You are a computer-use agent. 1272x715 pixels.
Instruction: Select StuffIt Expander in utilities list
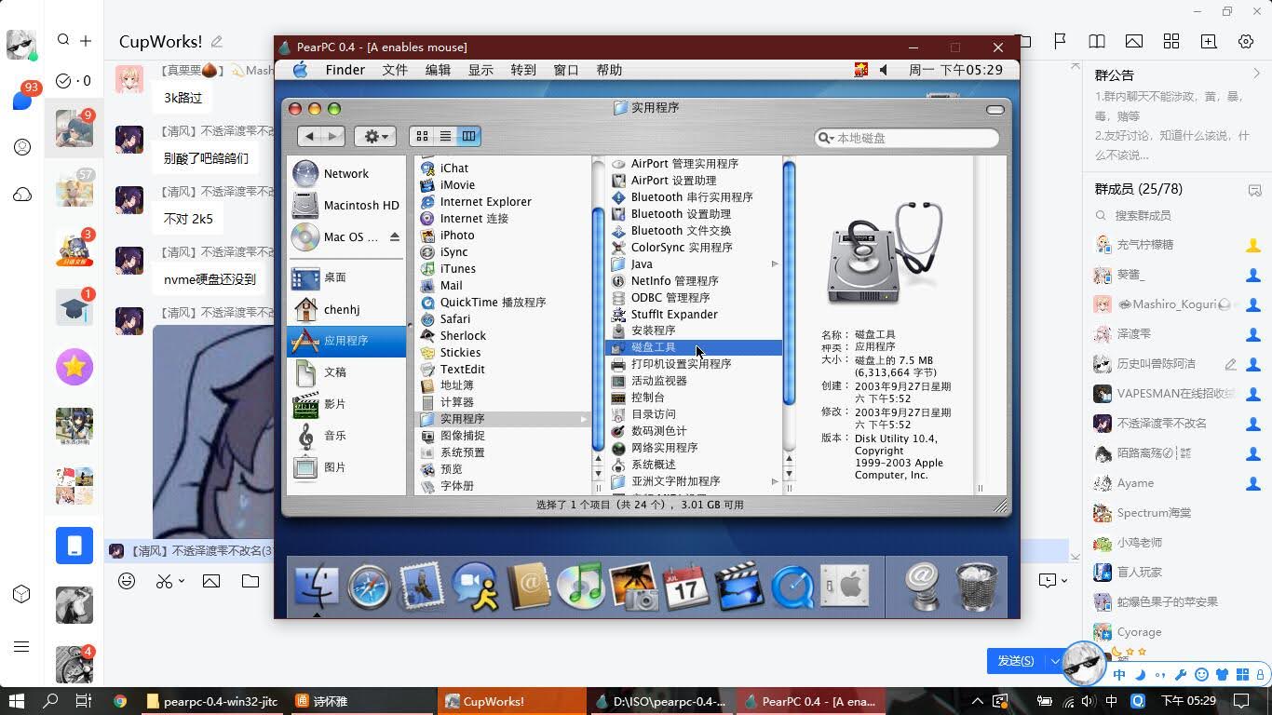click(693, 314)
